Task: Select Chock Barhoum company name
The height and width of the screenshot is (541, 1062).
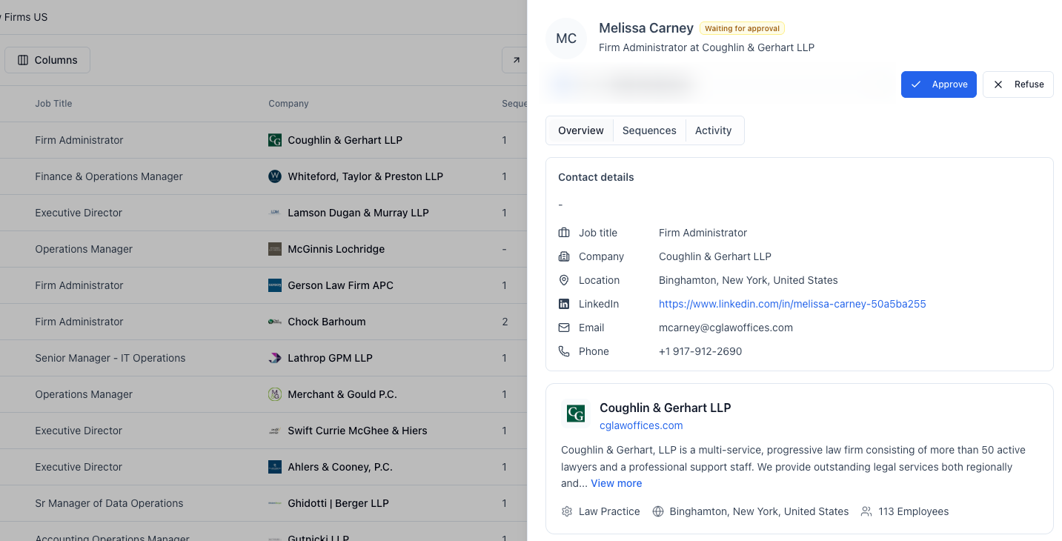Action: pos(327,322)
